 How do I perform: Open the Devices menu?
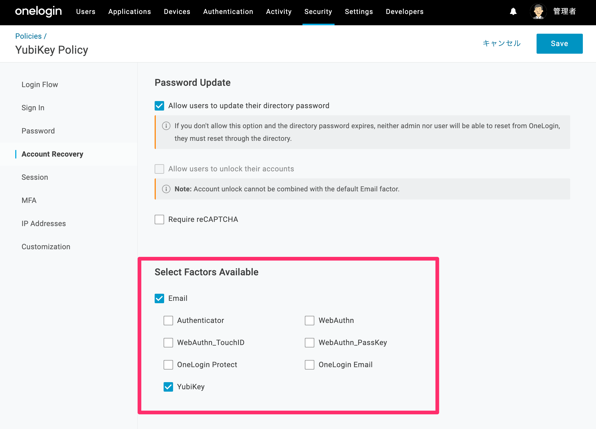177,12
